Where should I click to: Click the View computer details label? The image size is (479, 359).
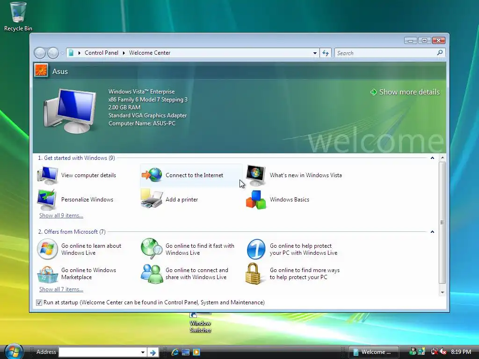(x=88, y=175)
